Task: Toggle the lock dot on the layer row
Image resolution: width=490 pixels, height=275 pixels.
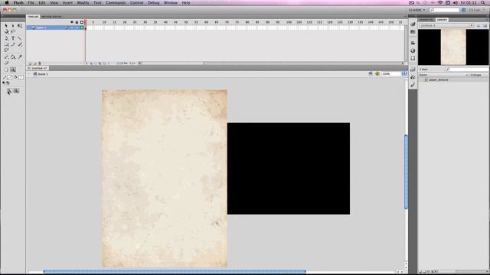Action: point(77,27)
